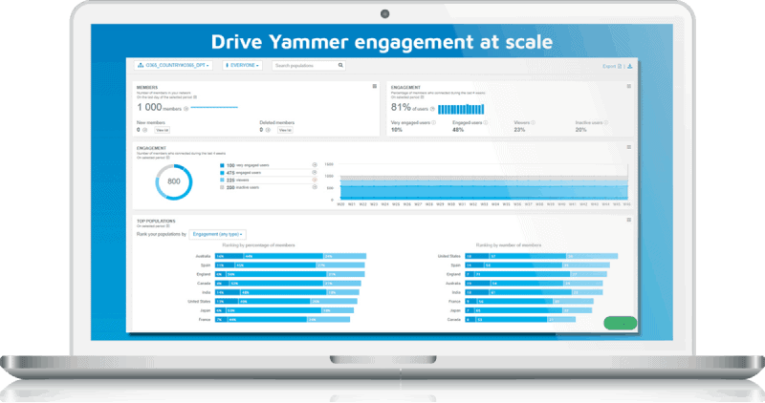Click the 'Ranking by percentage of members' heading
The height and width of the screenshot is (403, 765).
coord(258,245)
